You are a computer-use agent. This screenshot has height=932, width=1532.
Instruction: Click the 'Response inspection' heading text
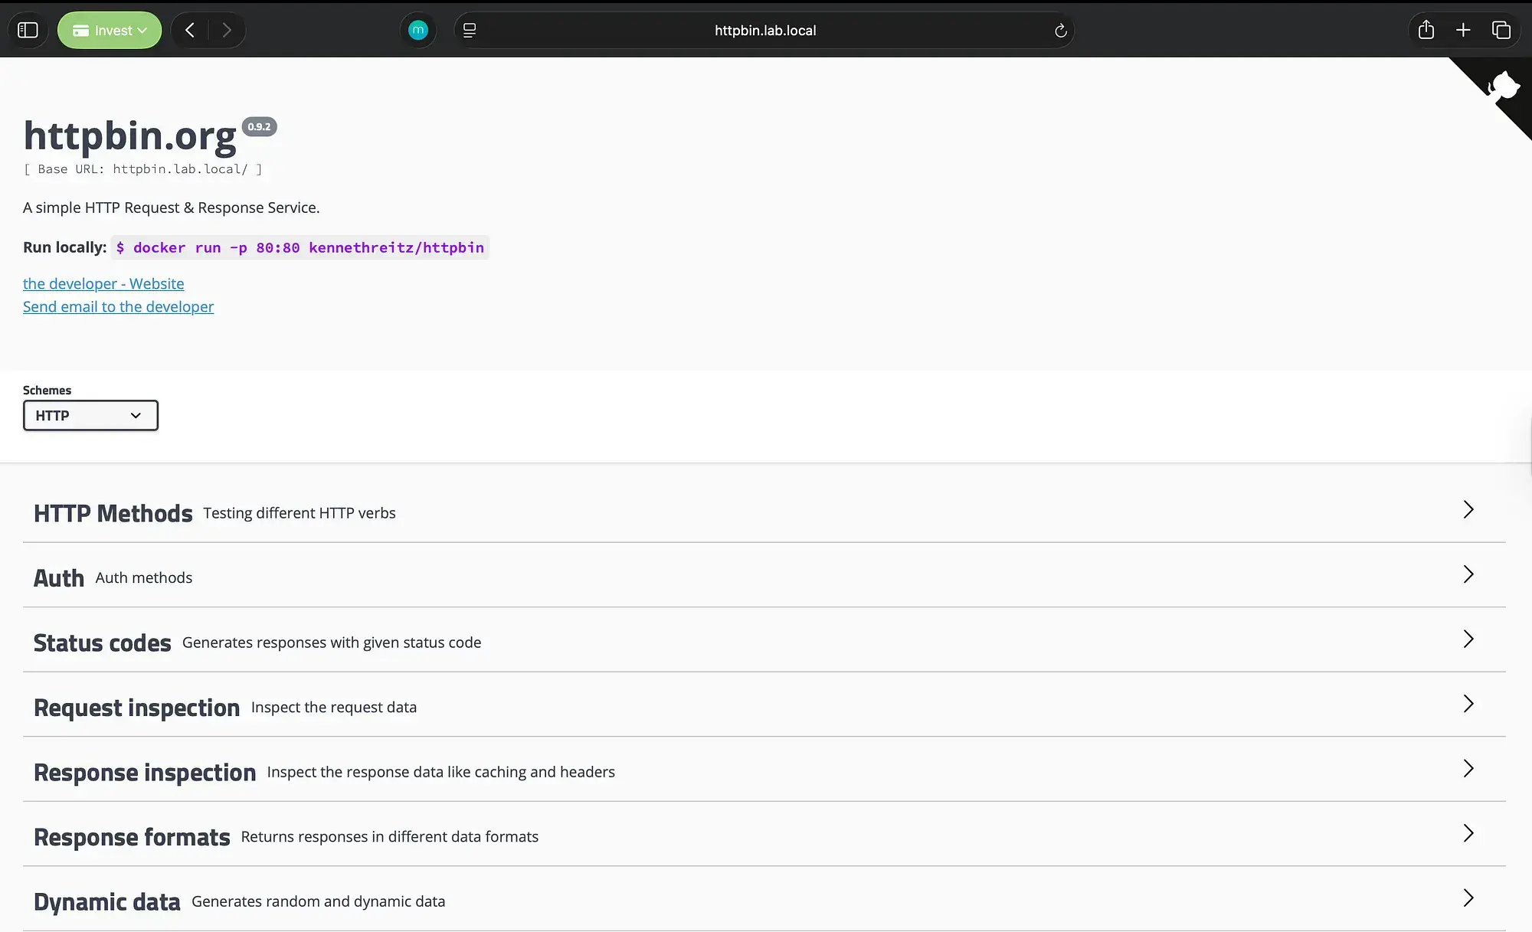coord(145,772)
